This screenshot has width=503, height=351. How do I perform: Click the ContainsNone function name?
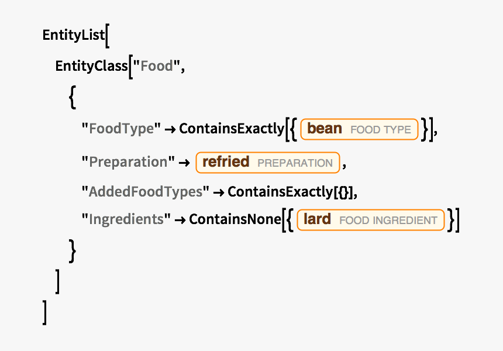point(235,219)
